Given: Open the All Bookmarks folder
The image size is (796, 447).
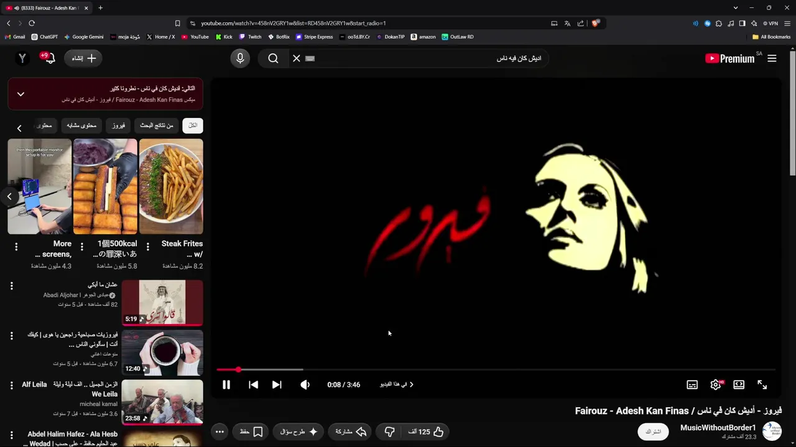Looking at the screenshot, I should coord(772,37).
